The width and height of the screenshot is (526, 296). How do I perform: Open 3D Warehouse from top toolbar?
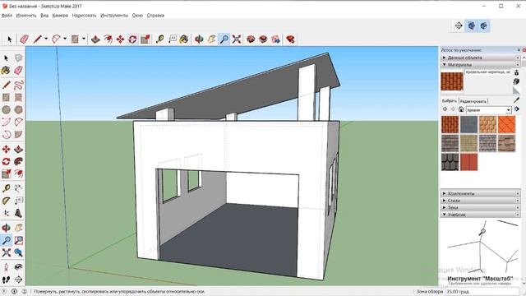(x=251, y=39)
